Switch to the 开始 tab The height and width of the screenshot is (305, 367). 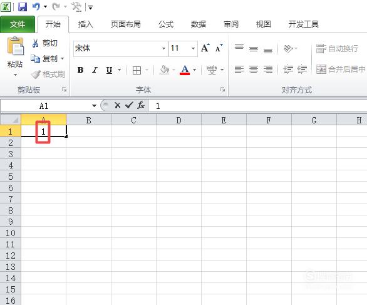pyautogui.click(x=53, y=24)
